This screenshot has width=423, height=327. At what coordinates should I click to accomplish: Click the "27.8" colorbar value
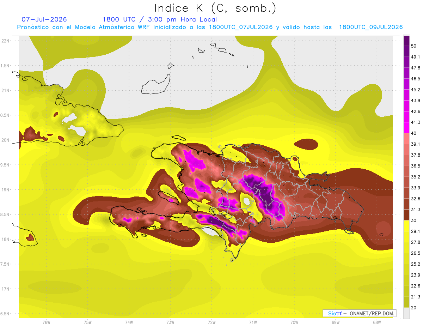tap(416, 242)
